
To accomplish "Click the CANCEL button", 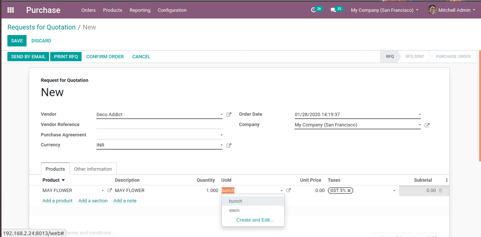I will (141, 56).
